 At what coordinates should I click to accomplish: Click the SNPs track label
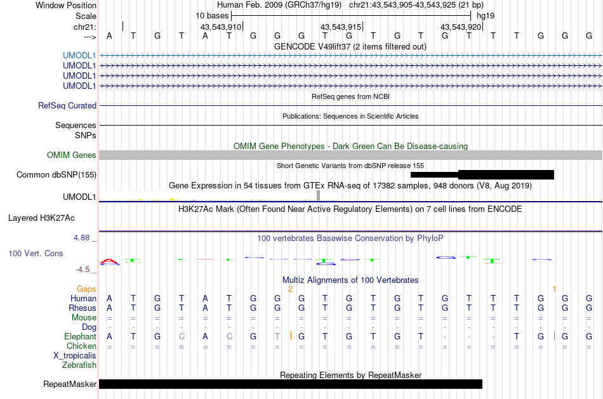tap(86, 135)
